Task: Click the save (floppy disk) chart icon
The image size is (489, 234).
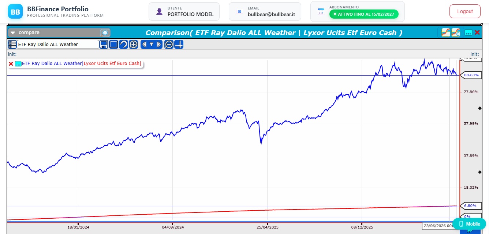Action: coord(104,45)
